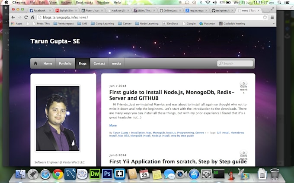Open the Blogs navigation item
294x183 pixels.
pos(83,63)
